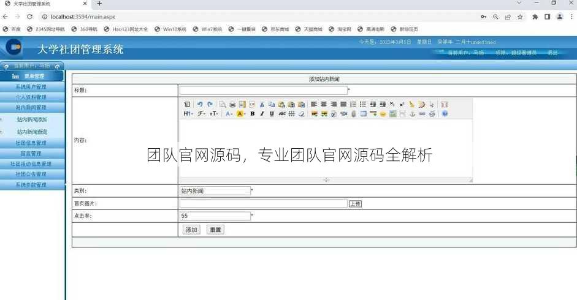Open 系统参数管理 in the sidebar

pos(32,184)
